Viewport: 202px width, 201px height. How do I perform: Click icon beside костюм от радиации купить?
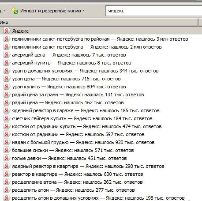[x=7, y=126]
